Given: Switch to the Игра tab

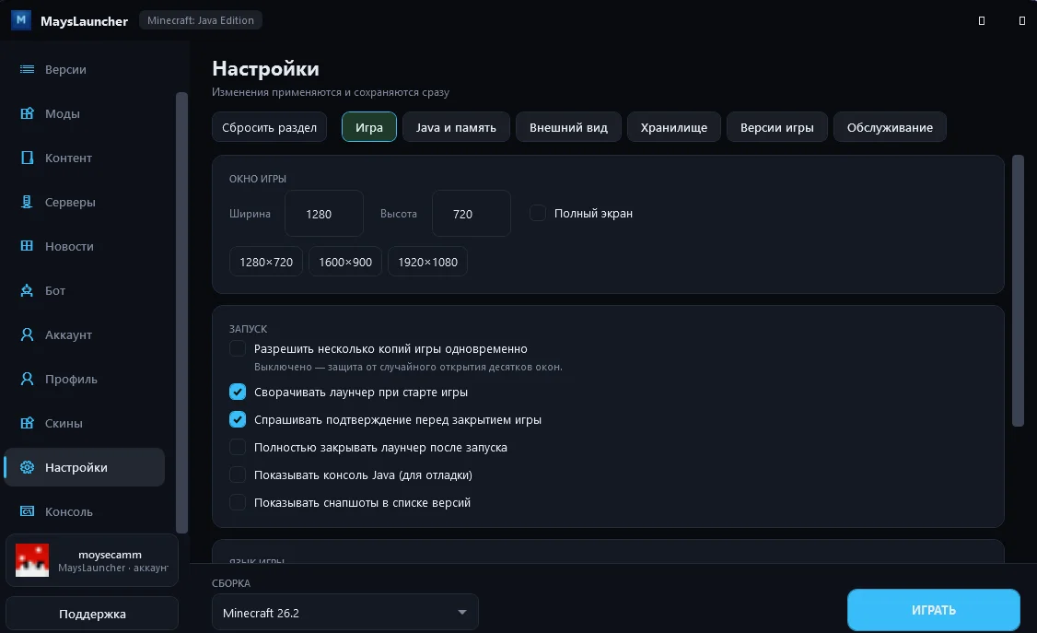Looking at the screenshot, I should point(369,127).
